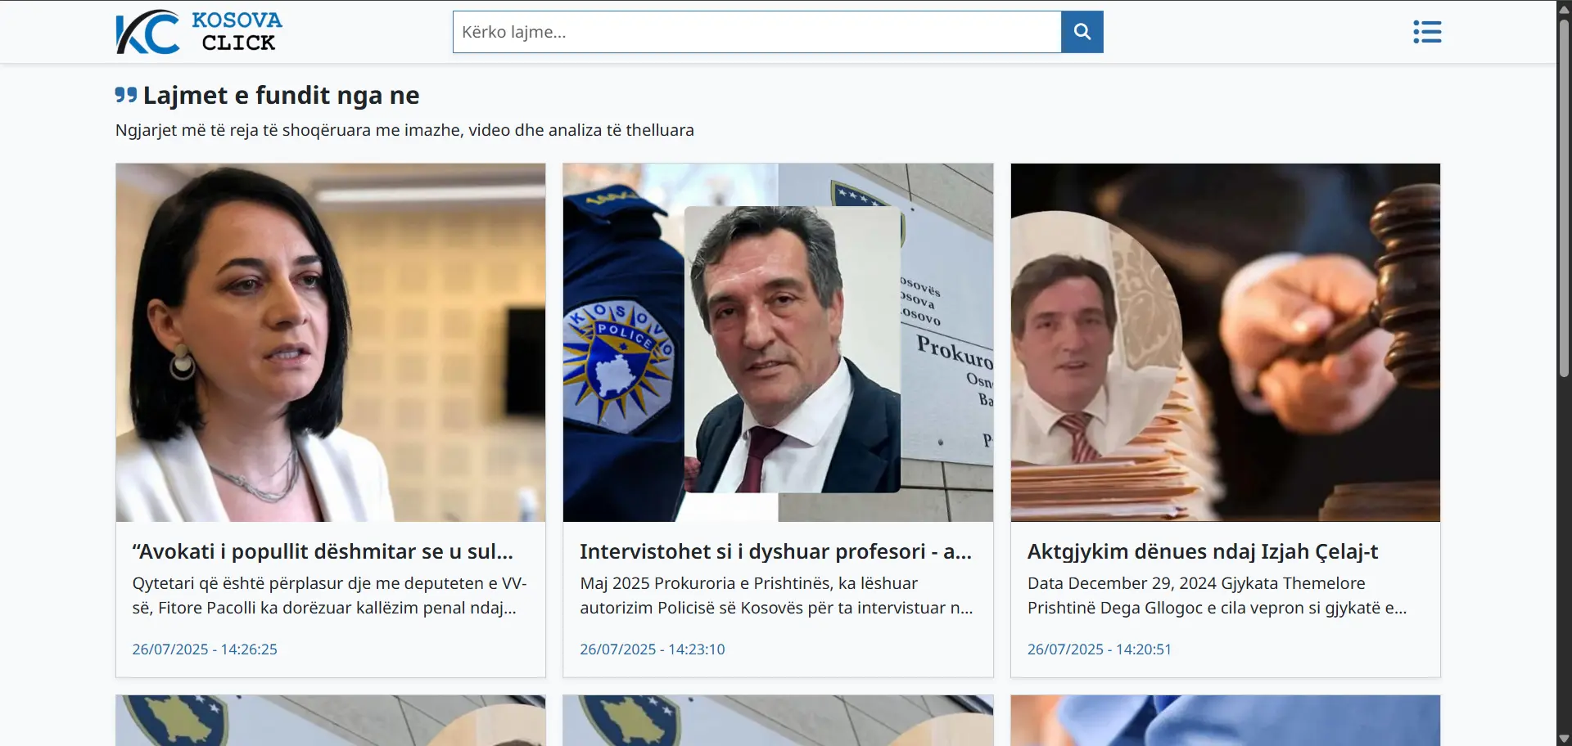Focus the 'Kërko lajme...' search field
The height and width of the screenshot is (746, 1572).
(757, 32)
